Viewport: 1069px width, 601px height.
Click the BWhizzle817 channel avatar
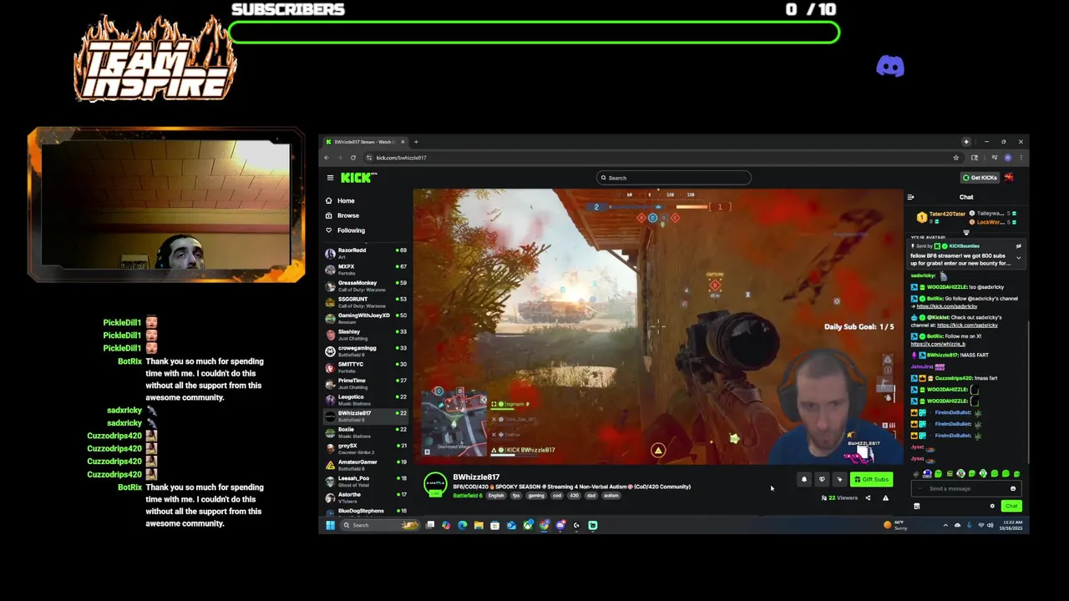coord(435,484)
